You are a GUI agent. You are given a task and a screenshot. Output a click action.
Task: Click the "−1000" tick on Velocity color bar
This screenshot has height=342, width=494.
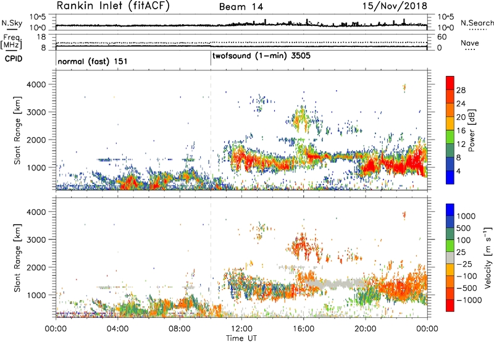(x=469, y=300)
